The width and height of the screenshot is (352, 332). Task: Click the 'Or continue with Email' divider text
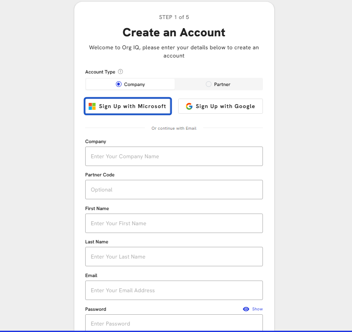pyautogui.click(x=174, y=128)
